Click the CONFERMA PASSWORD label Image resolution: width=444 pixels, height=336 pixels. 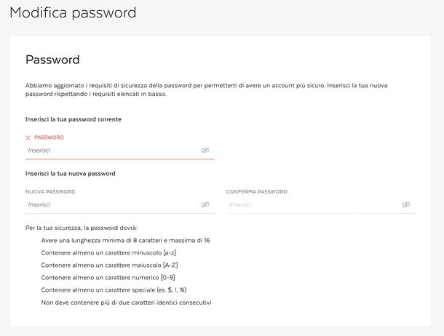pyautogui.click(x=256, y=192)
